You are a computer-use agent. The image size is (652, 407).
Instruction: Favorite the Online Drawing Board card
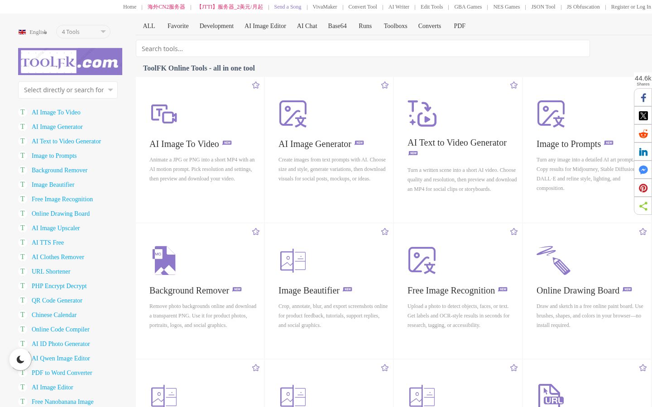pos(643,232)
